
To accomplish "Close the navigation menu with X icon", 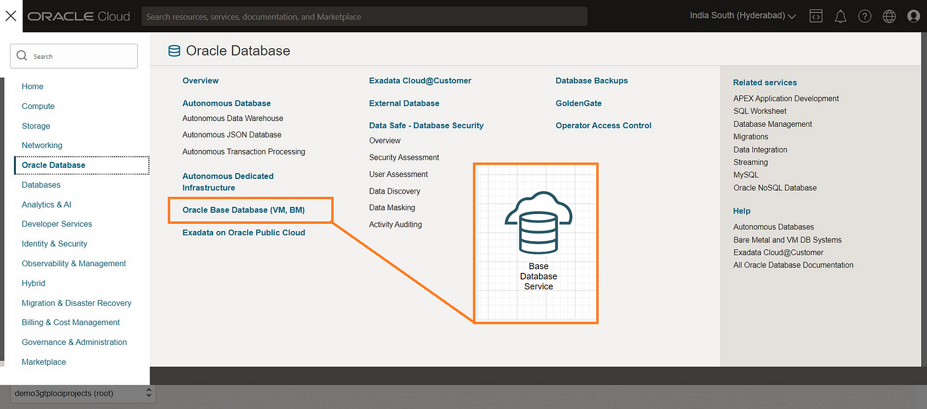I will click(x=11, y=16).
